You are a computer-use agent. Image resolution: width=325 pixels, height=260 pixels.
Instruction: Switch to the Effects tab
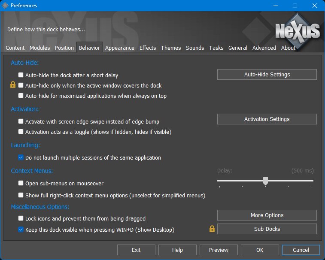click(x=148, y=48)
